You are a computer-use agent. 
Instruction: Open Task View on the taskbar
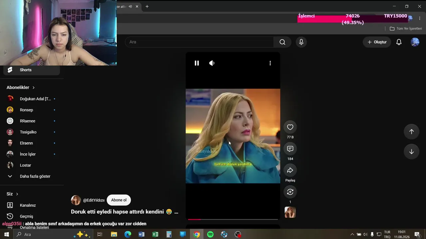pyautogui.click(x=100, y=234)
